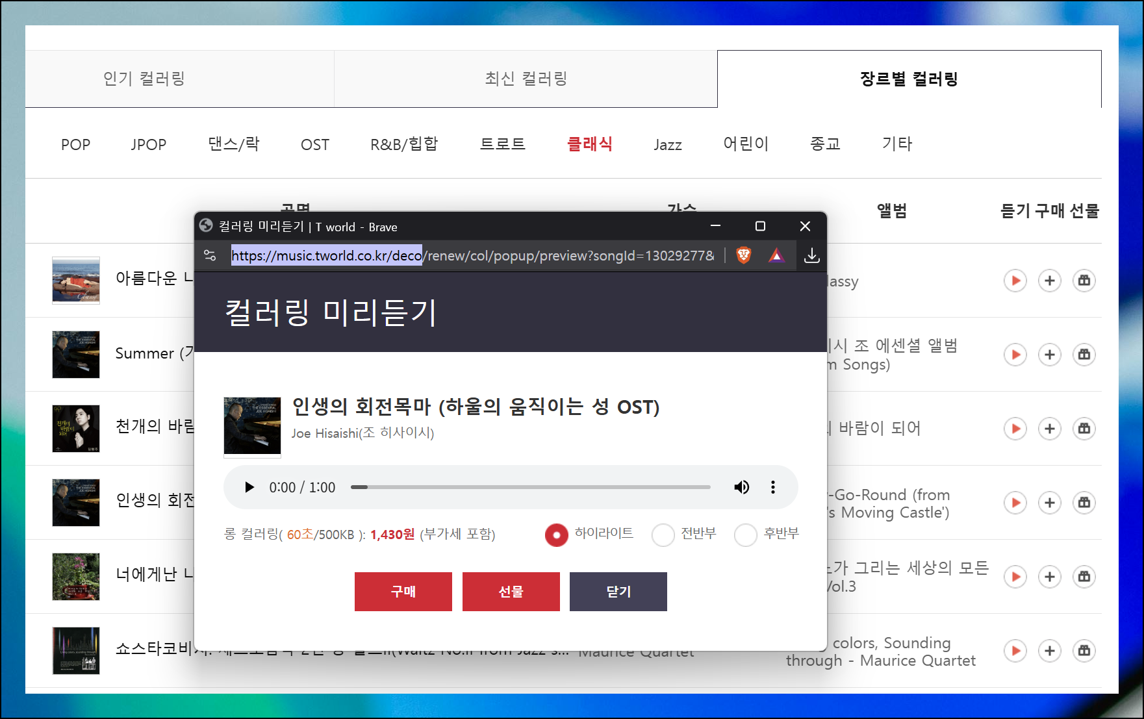1144x719 pixels.
Task: Gift the Classy album row song
Action: point(1084,281)
